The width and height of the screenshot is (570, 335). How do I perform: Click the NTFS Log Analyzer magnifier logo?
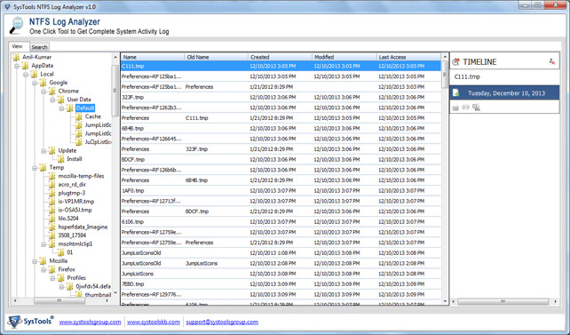(x=16, y=26)
